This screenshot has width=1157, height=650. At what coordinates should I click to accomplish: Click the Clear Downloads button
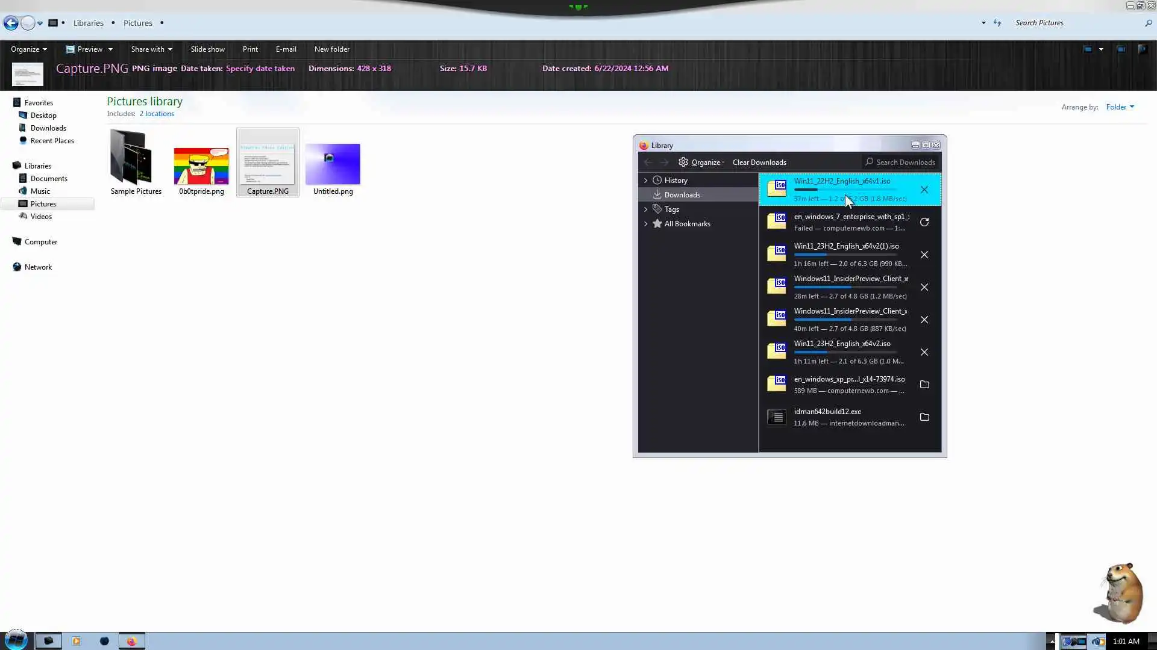point(759,162)
